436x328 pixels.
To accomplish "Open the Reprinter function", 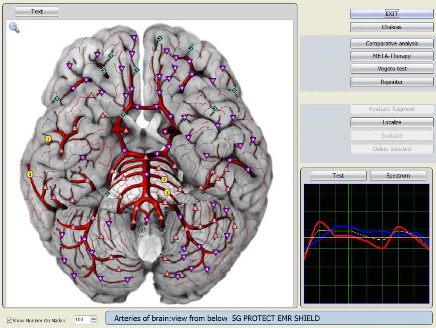I will pos(392,82).
